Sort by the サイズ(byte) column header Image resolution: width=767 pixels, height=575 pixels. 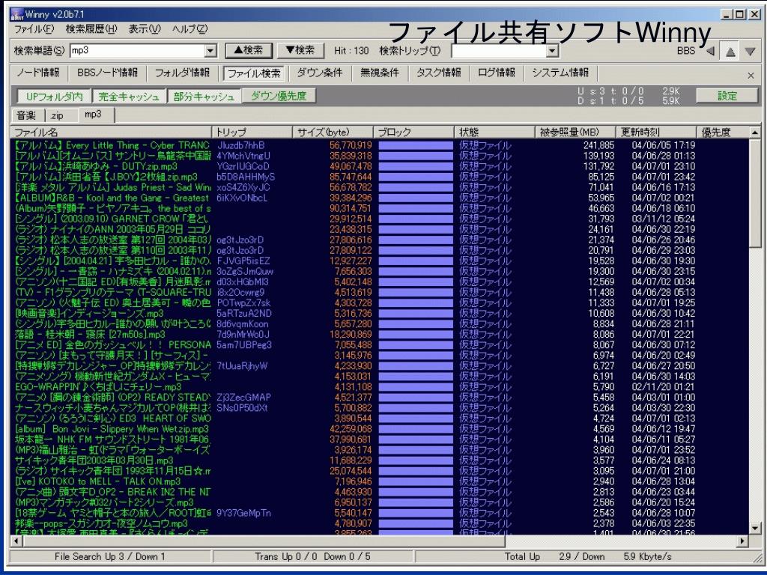333,132
